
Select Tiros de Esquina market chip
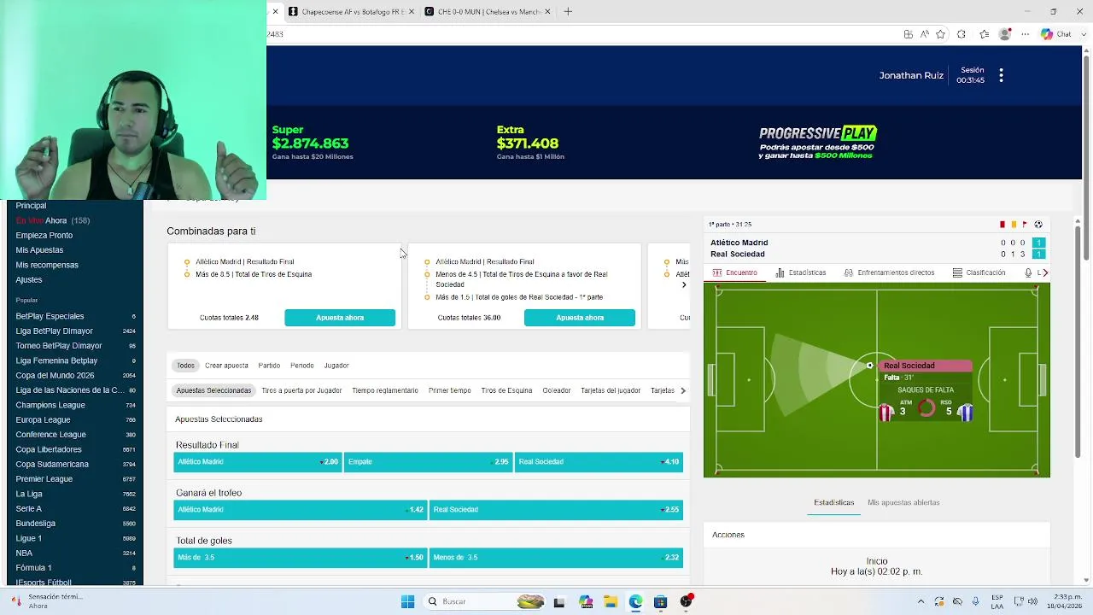pos(506,390)
